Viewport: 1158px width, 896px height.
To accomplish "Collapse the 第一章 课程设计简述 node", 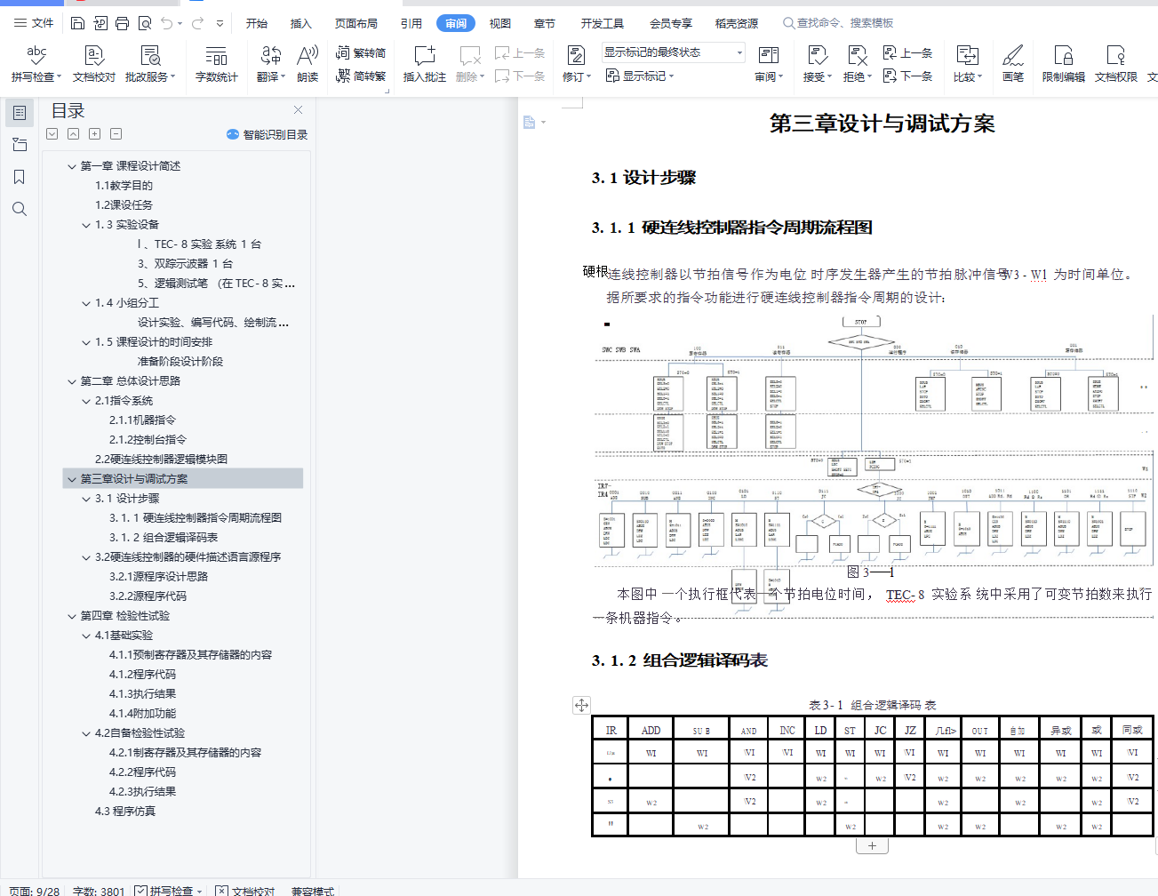I will click(72, 166).
